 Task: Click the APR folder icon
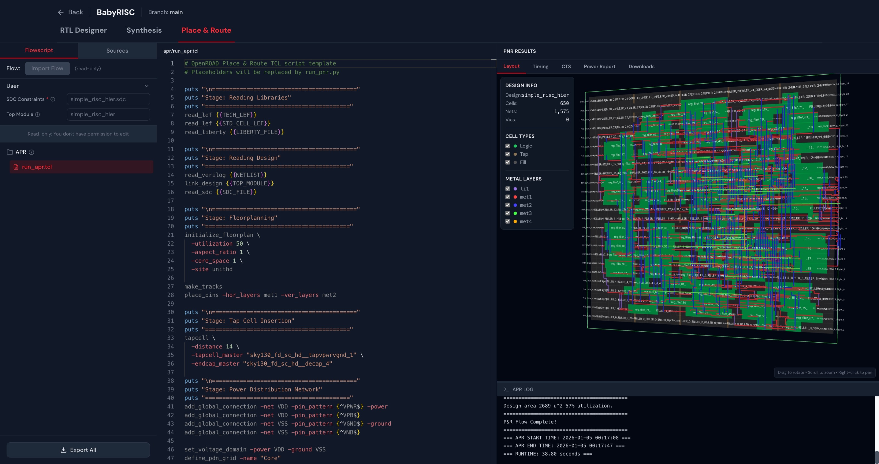pyautogui.click(x=10, y=152)
